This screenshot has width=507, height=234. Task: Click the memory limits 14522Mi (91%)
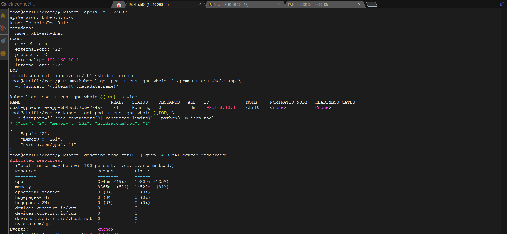click(152, 187)
